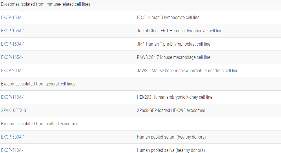Open the EXOP-200A-1 link
281x153 pixels.
pyautogui.click(x=13, y=71)
